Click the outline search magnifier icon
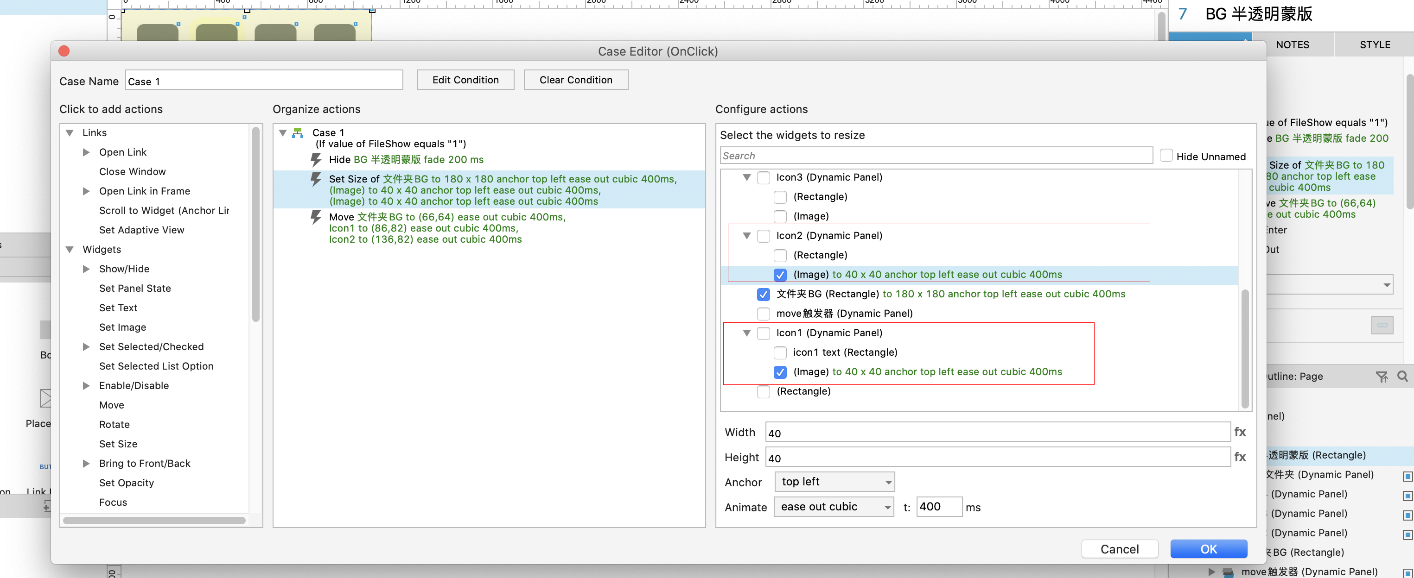 click(x=1402, y=376)
